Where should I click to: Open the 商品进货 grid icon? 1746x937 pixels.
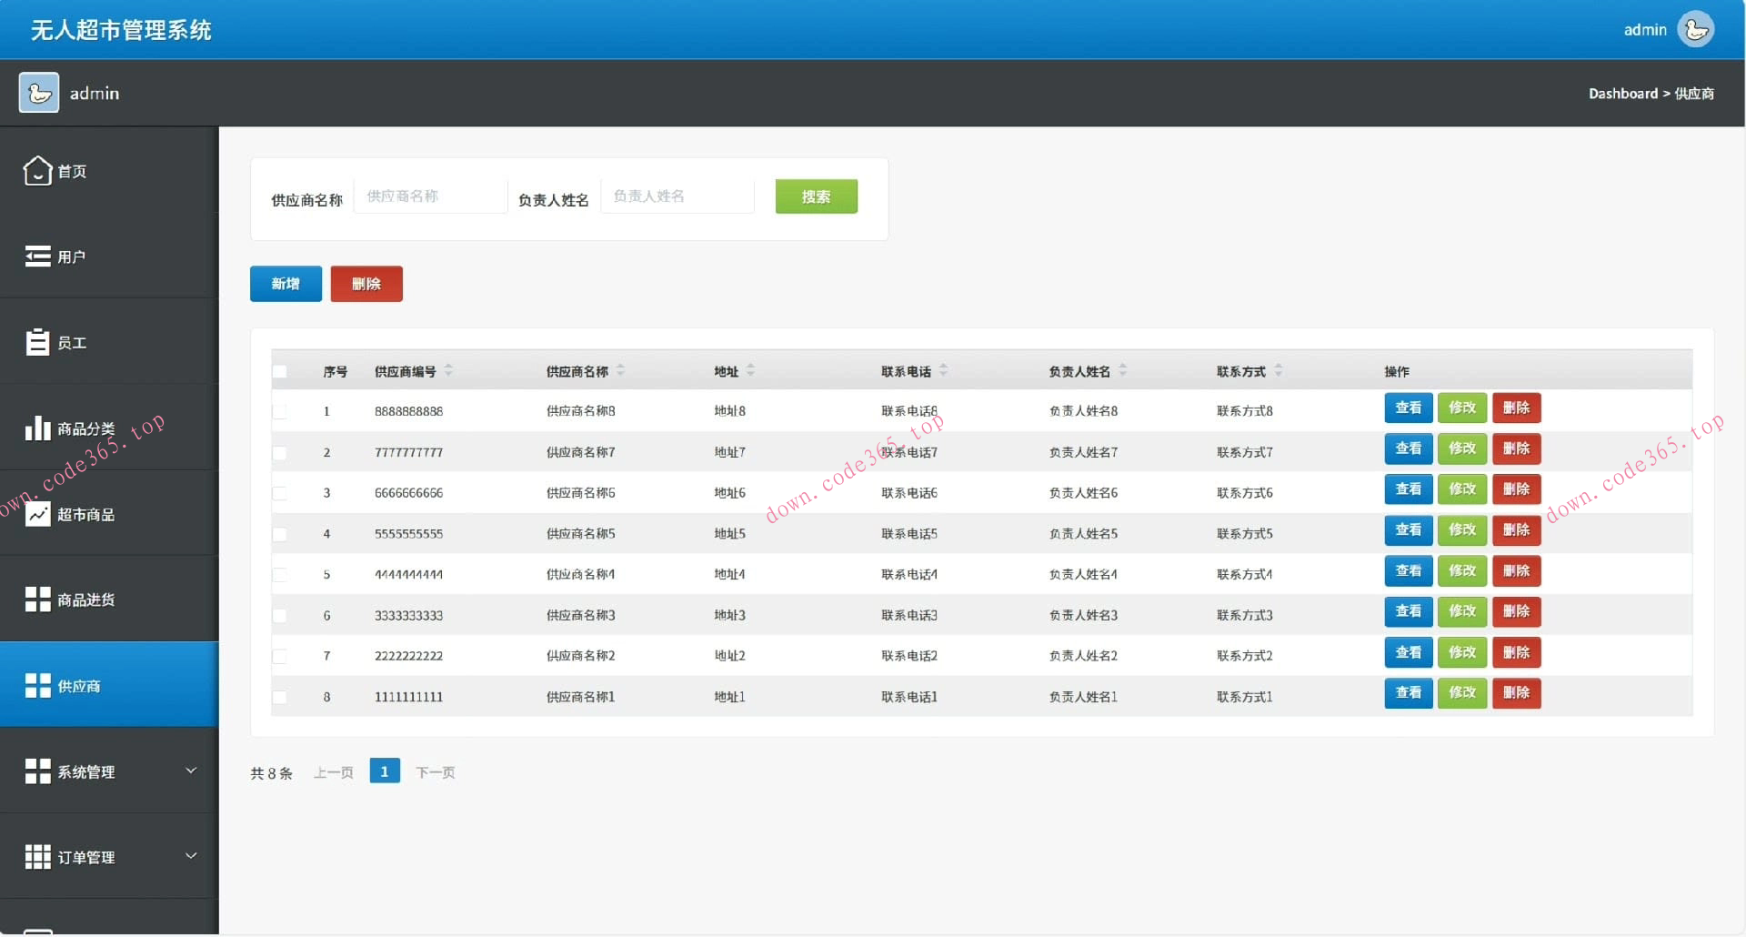[37, 599]
